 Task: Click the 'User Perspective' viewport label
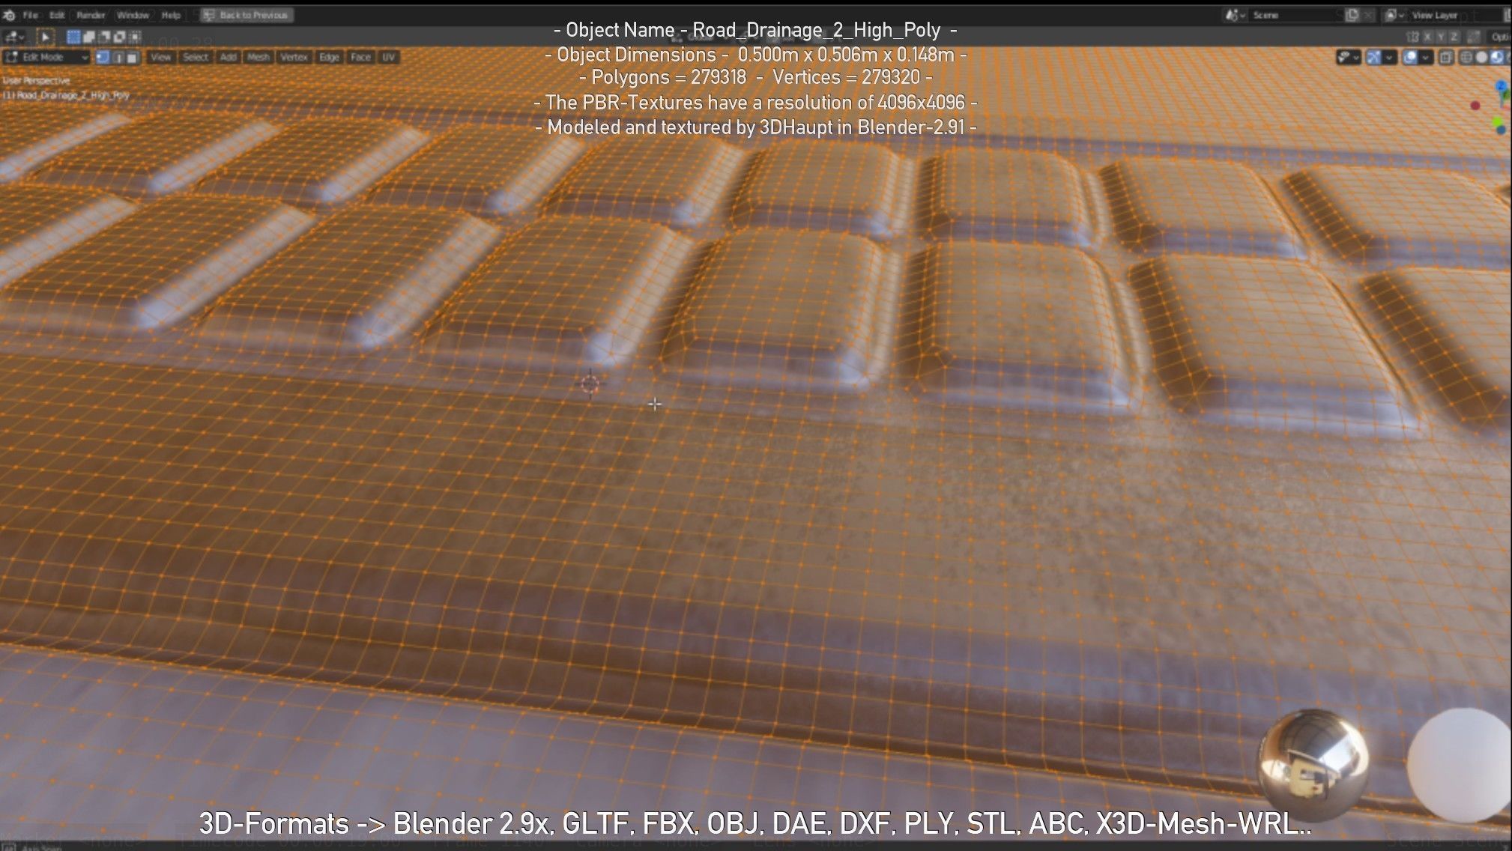37,80
